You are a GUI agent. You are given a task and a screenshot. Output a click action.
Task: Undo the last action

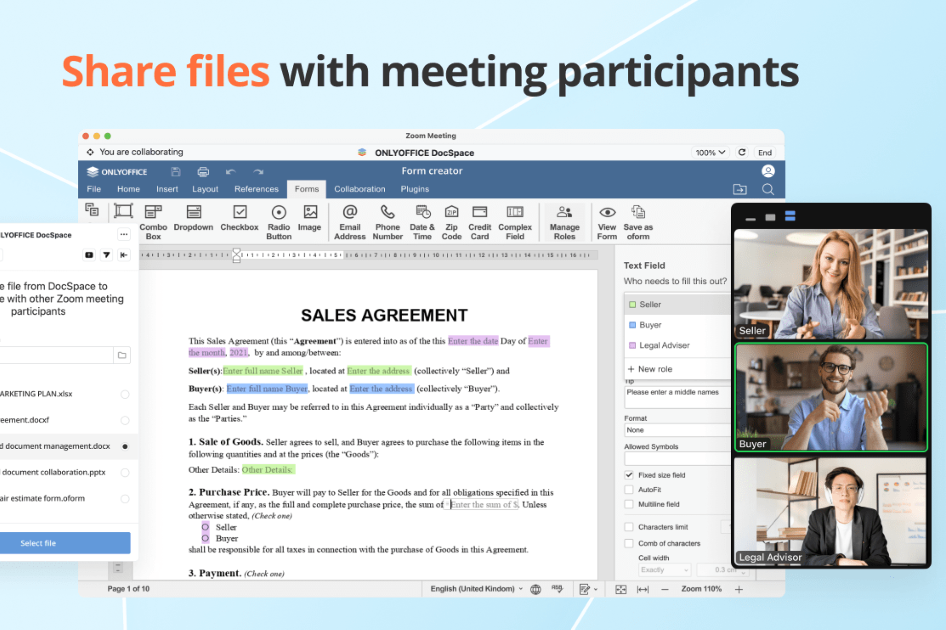(231, 171)
